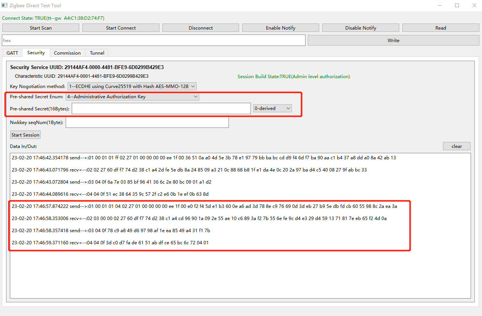Select the Security tab
The width and height of the screenshot is (482, 316).
point(36,52)
